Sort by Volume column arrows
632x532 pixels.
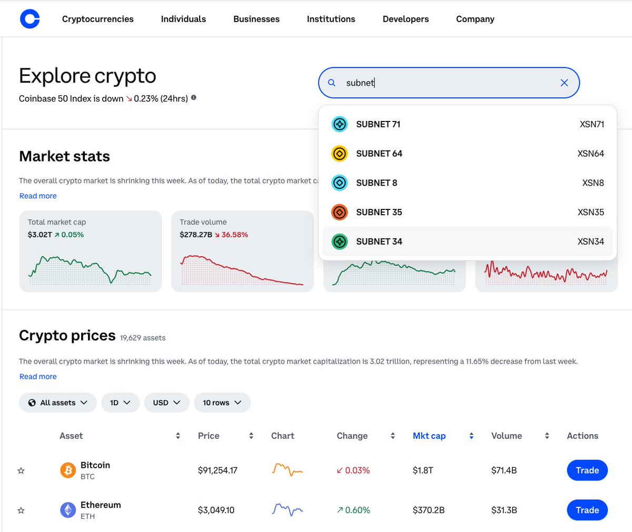coord(547,436)
